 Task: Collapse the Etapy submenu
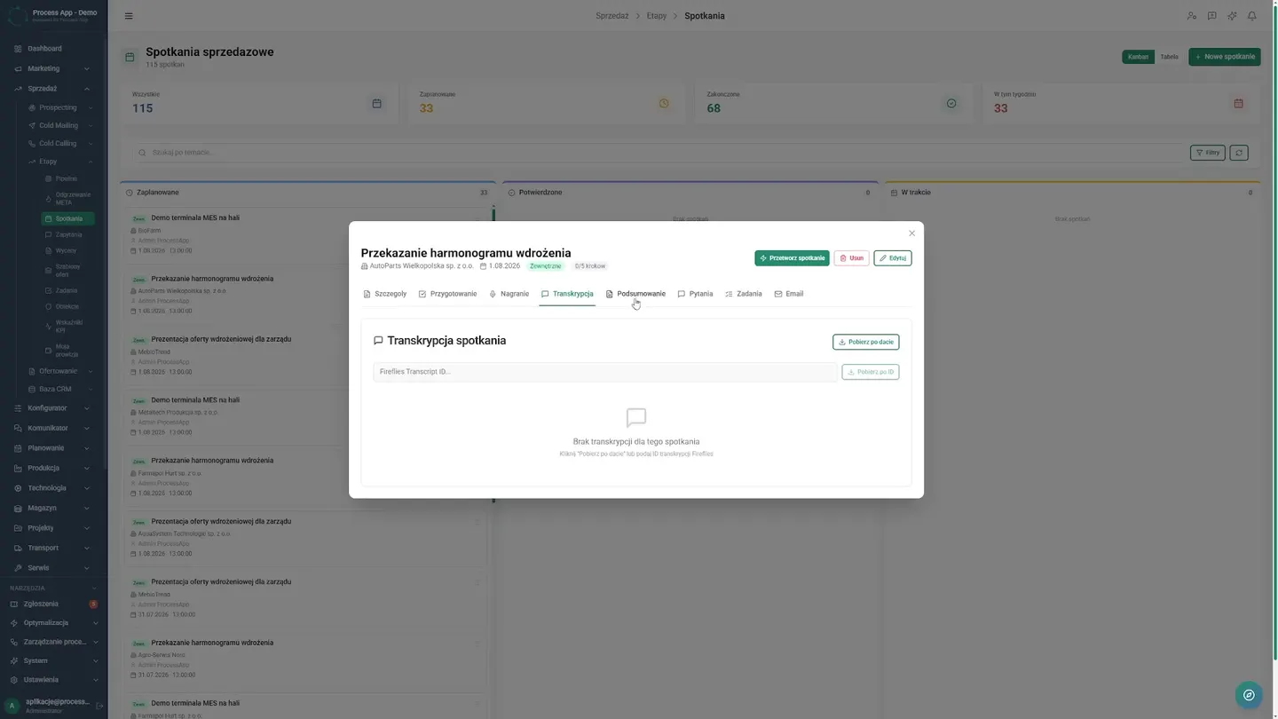point(60,162)
